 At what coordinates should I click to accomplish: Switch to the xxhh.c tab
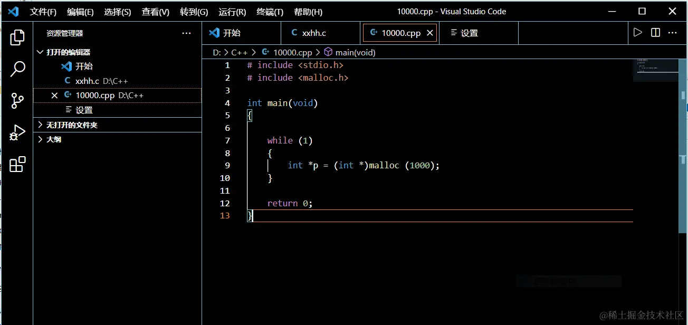coord(321,33)
